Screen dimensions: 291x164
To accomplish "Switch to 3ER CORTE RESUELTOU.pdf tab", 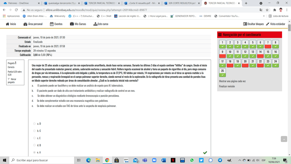I will 181,3.
